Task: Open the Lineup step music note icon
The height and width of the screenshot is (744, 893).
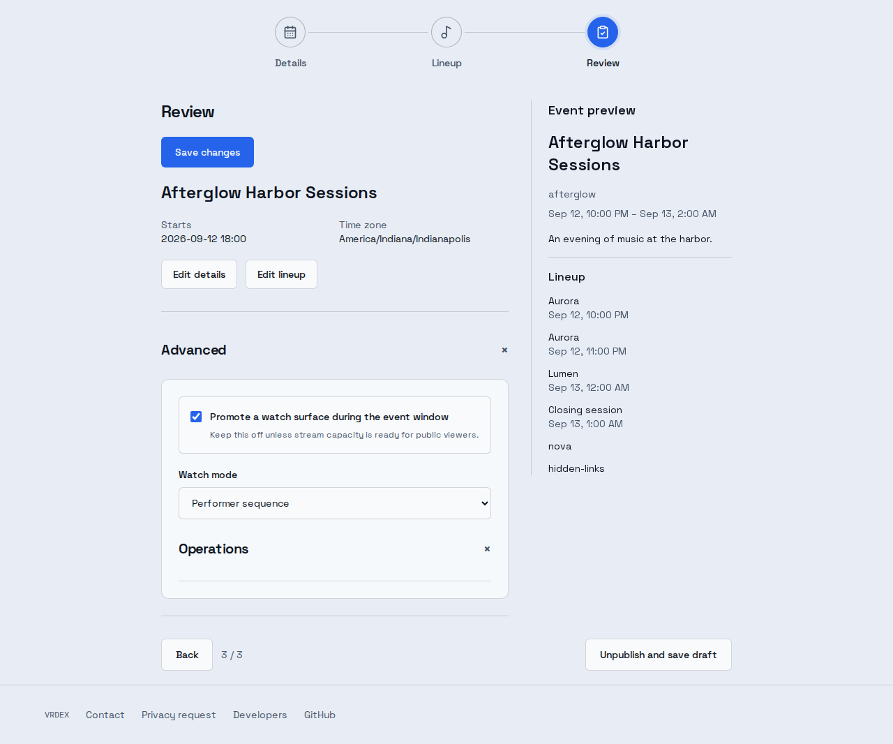Action: (x=446, y=32)
